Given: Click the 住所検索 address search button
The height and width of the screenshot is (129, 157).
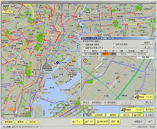Looking at the screenshot, I should (x=98, y=115).
